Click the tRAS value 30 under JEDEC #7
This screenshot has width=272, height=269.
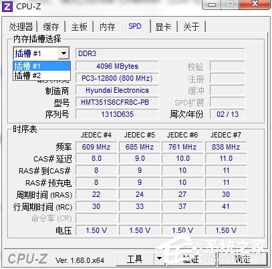226,194
